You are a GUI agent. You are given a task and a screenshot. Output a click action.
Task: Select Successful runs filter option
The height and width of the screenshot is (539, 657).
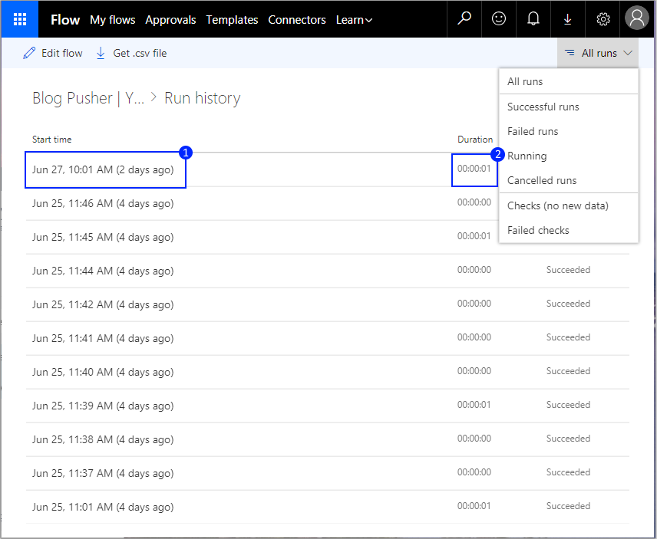point(543,107)
